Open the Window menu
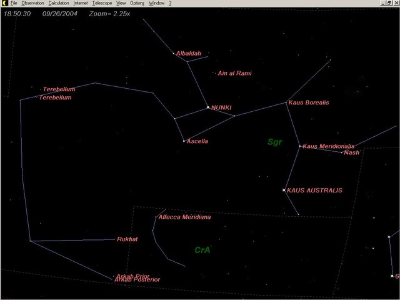The width and height of the screenshot is (400, 300). [156, 3]
